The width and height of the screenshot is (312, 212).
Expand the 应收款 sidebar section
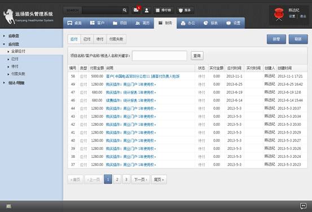(14, 36)
